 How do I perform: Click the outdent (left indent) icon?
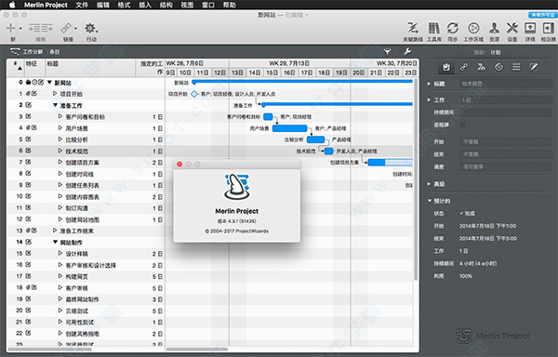click(x=34, y=28)
